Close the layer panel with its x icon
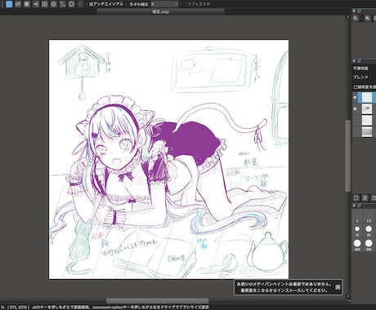 coord(354,61)
